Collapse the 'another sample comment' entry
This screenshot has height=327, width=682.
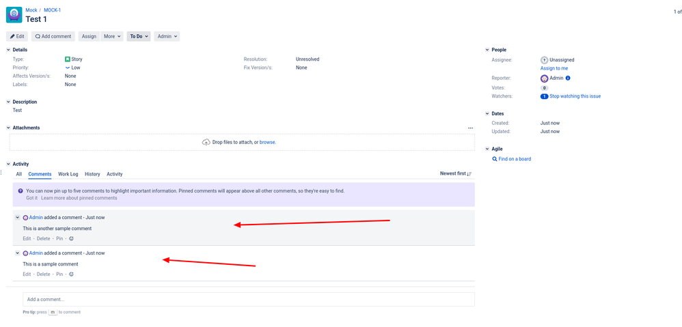pos(17,218)
